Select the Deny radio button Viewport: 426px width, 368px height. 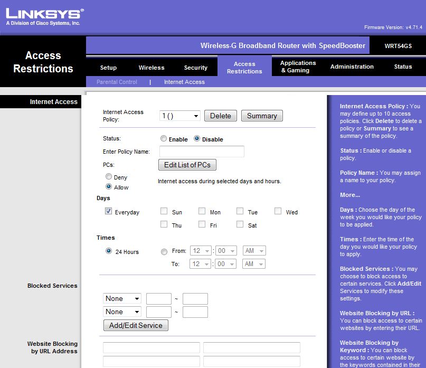[x=109, y=177]
